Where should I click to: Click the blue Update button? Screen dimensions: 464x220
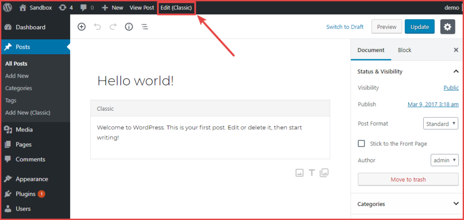click(420, 27)
